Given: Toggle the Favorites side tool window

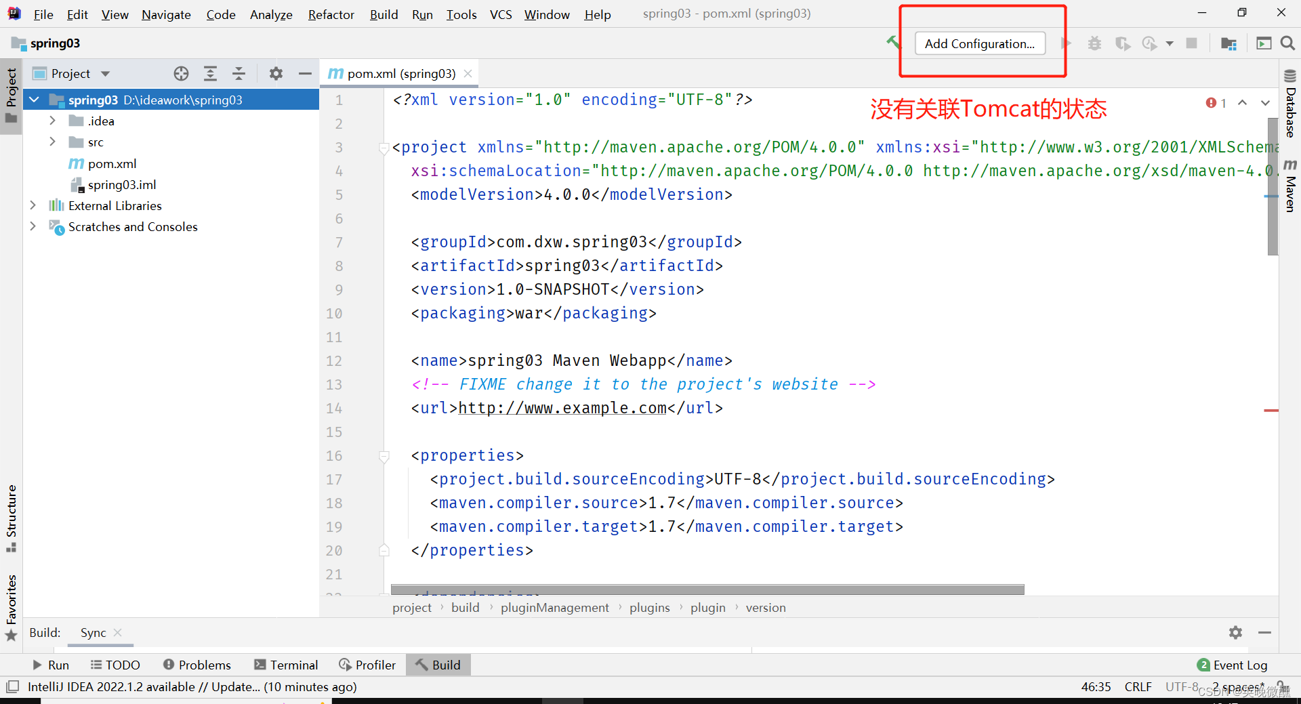Looking at the screenshot, I should click(11, 607).
